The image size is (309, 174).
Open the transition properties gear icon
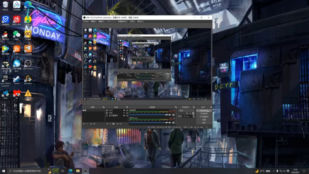tap(193, 113)
